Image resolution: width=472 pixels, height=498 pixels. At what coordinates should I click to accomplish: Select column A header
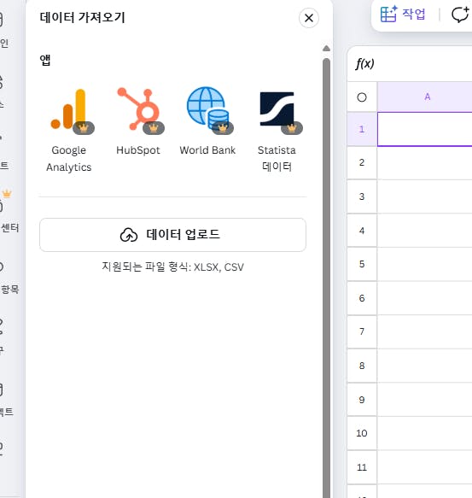click(x=425, y=97)
